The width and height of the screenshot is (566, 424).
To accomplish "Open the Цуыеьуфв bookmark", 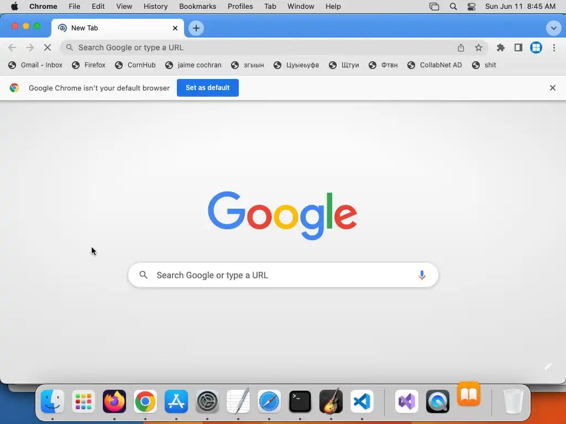I will [x=296, y=65].
